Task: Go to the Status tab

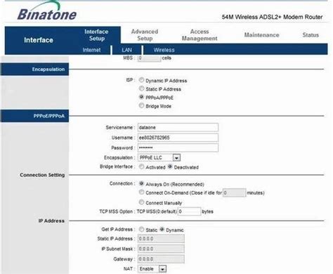Action: point(311,35)
